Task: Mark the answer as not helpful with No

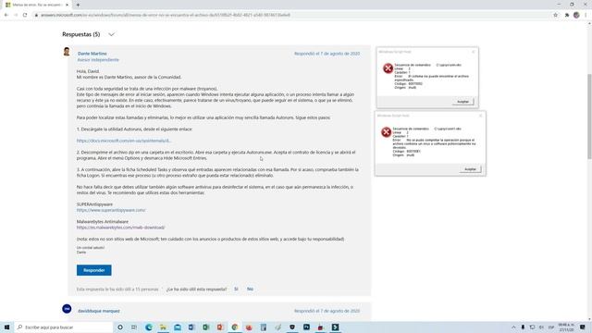Action: pos(250,289)
